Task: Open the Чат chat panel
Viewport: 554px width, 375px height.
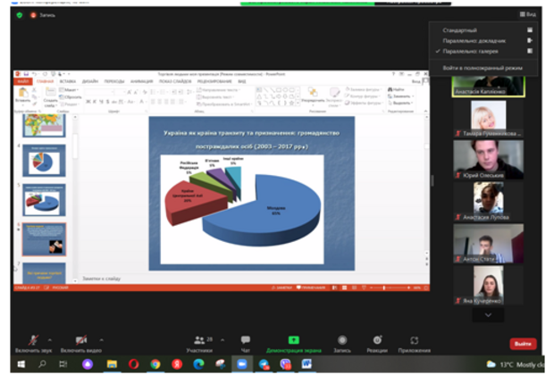Action: point(245,339)
